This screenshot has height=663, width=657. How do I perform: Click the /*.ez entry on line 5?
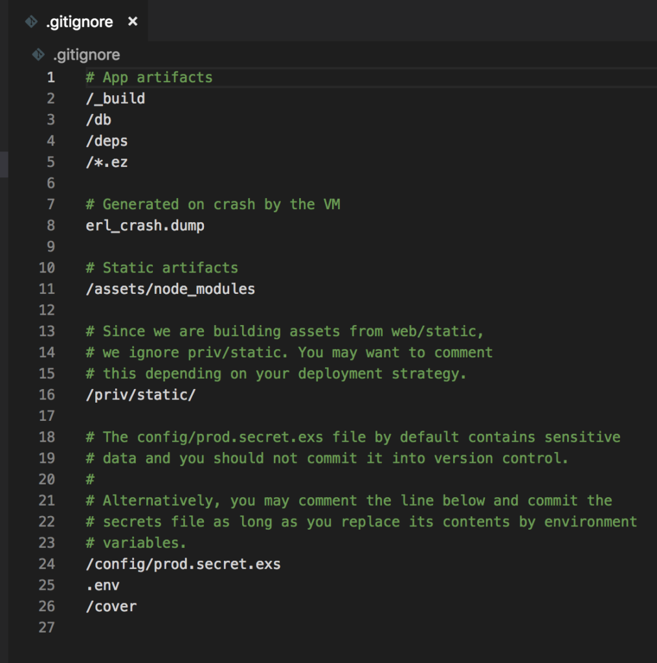pyautogui.click(x=107, y=163)
